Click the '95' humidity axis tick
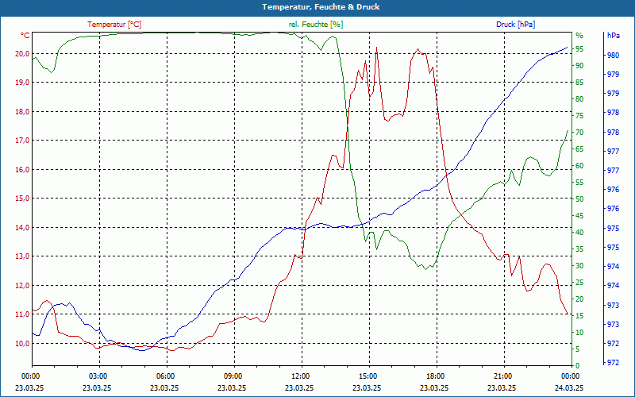This screenshot has width=635, height=397. [x=579, y=49]
